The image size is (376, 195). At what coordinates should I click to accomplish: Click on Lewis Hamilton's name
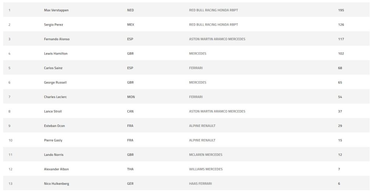56,53
